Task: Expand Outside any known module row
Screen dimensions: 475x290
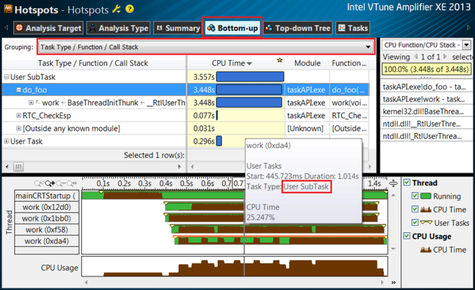Action: (19, 128)
